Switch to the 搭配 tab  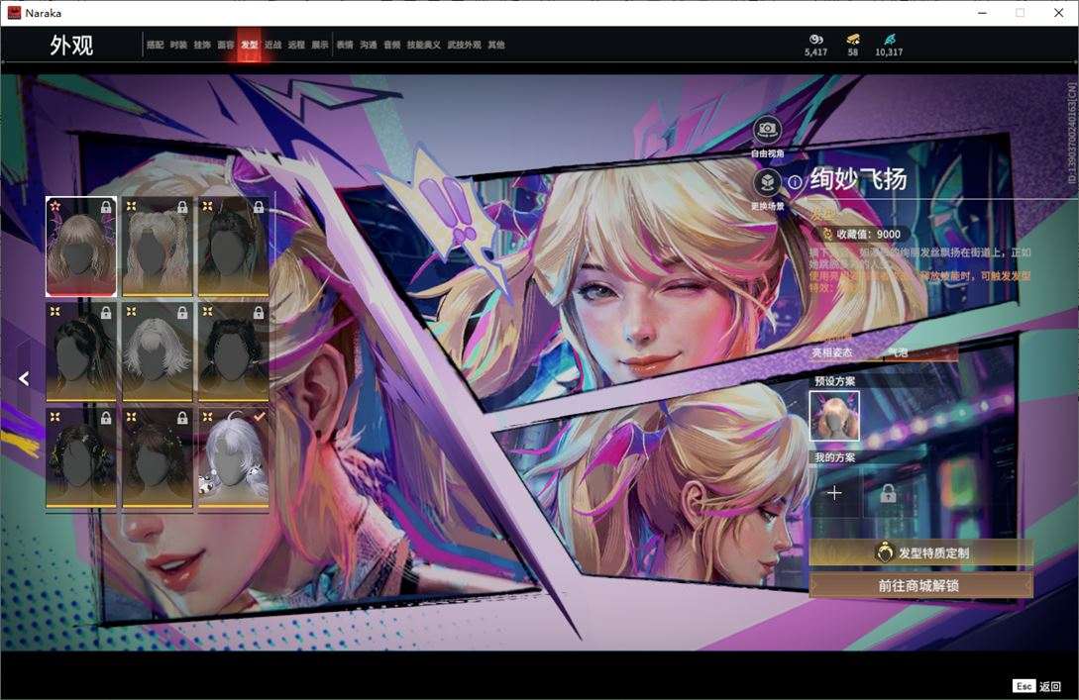pyautogui.click(x=155, y=45)
